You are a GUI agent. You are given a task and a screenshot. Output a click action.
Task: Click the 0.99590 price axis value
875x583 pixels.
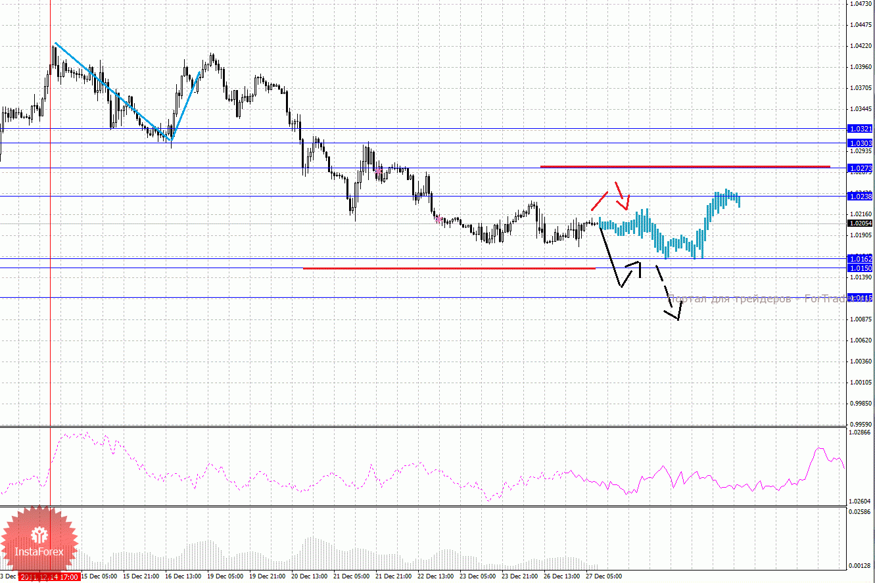click(860, 424)
